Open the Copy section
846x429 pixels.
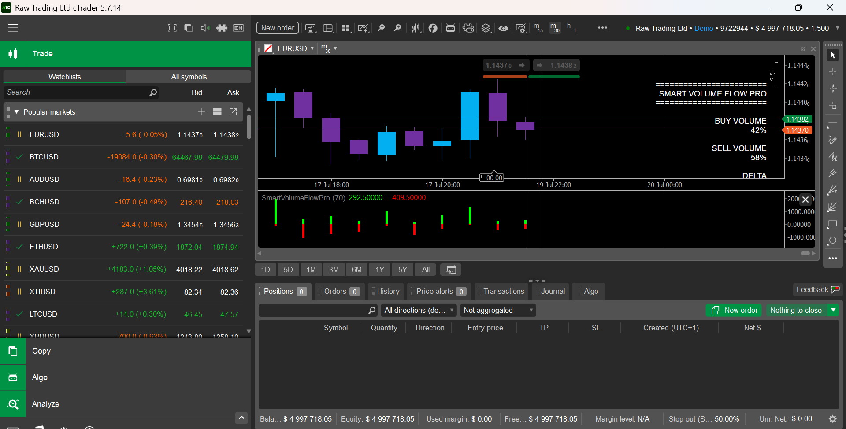[x=125, y=351]
